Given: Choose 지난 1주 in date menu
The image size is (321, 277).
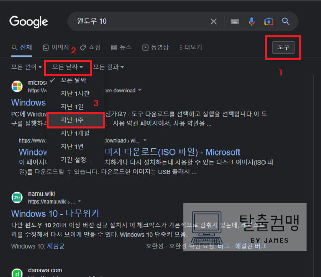Looking at the screenshot, I should 76,120.
